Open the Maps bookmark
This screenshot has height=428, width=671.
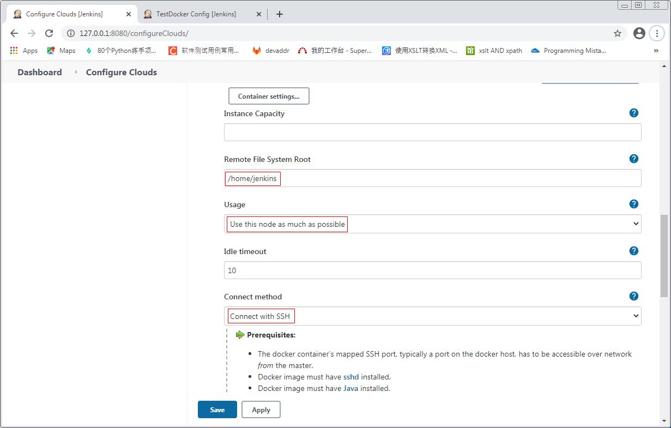tap(61, 51)
